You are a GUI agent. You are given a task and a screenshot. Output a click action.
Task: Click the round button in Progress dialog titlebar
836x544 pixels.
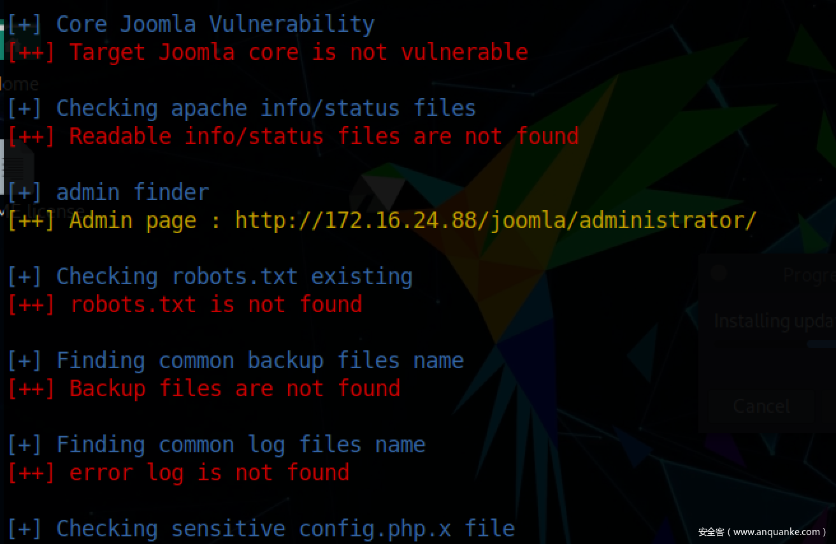pyautogui.click(x=719, y=274)
